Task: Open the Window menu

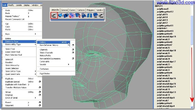Action: [x=35, y=5]
